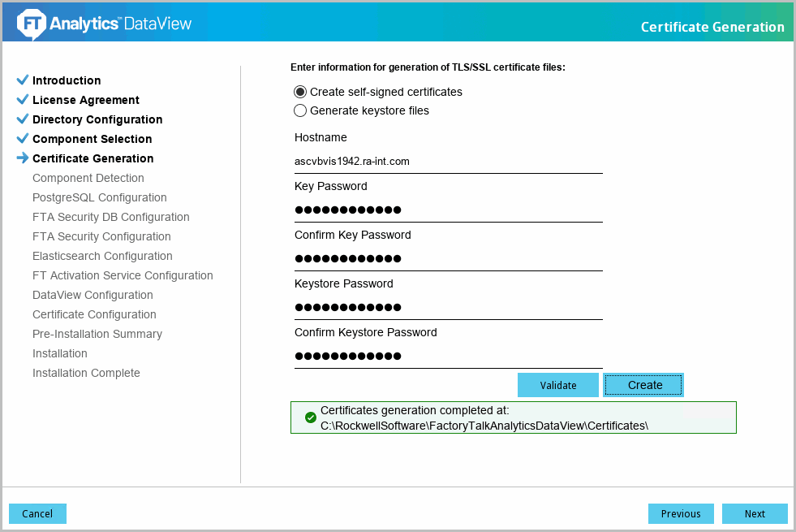Click the green success check icon
The width and height of the screenshot is (796, 532).
[x=310, y=417]
